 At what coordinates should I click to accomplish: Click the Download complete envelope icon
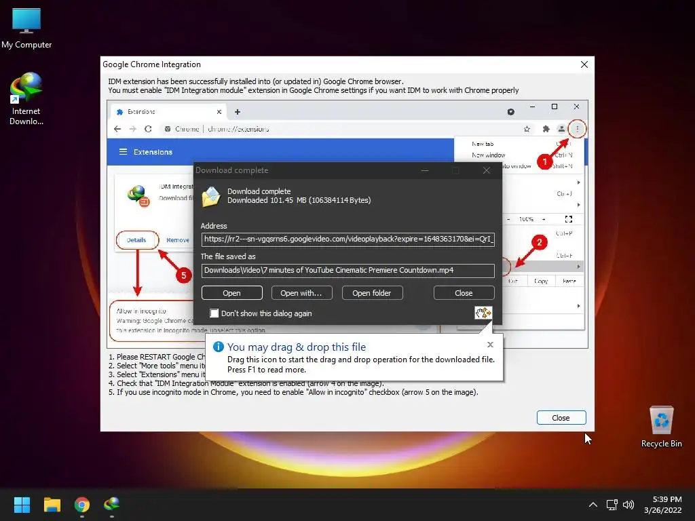[211, 197]
